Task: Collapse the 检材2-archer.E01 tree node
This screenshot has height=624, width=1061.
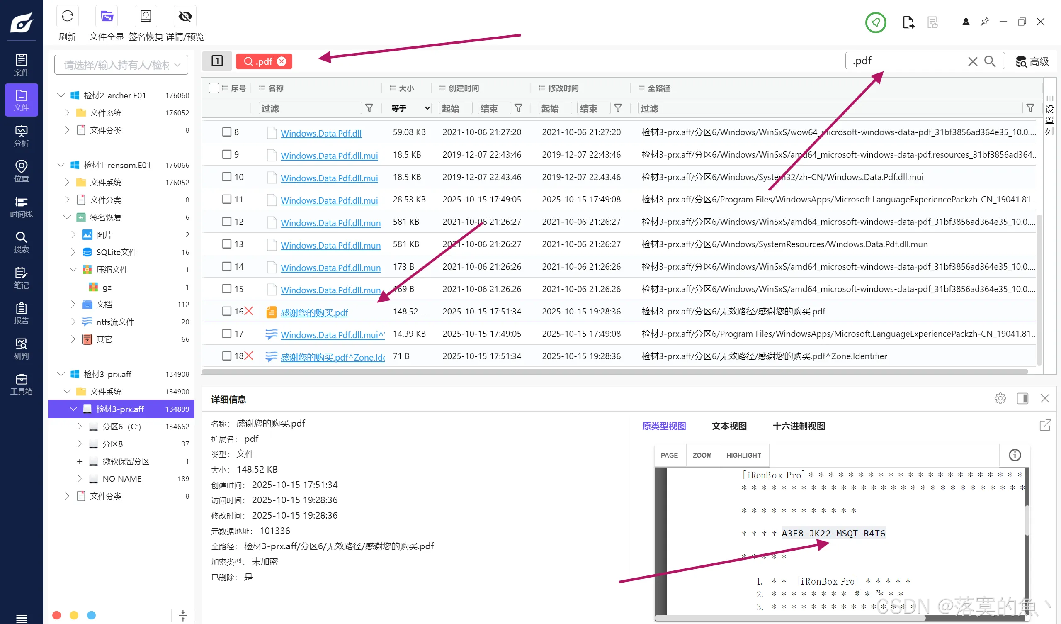Action: (61, 95)
